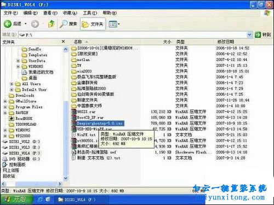Select the WPS2000 folder in tree

click(20, 136)
